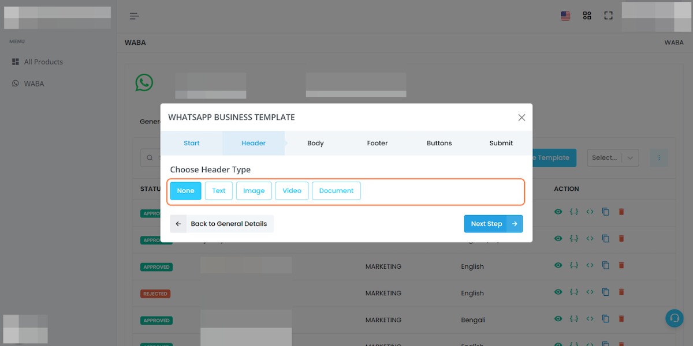The image size is (693, 346).
Task: Click English in the REJECTED row
Action: tap(472, 294)
